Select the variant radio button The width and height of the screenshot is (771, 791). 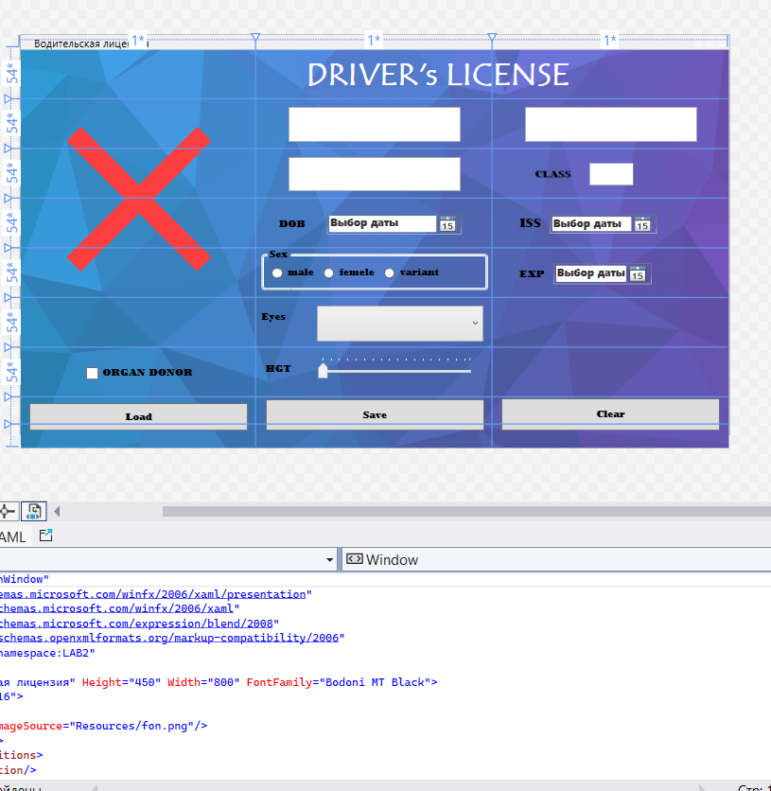[x=389, y=272]
